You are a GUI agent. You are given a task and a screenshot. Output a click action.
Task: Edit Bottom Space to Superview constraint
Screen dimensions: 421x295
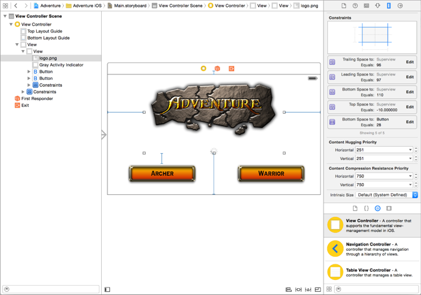pos(410,92)
